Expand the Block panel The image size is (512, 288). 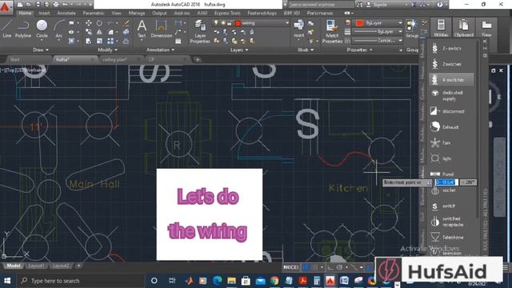[x=306, y=50]
